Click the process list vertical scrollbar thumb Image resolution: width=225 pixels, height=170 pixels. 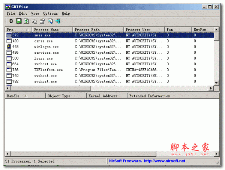pos(216,36)
